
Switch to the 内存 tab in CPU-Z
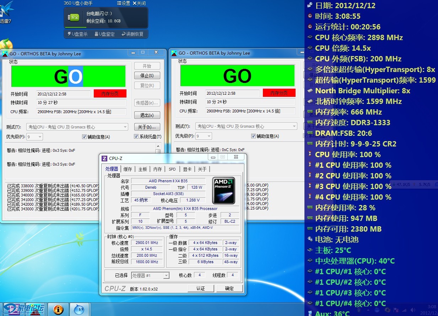click(x=158, y=169)
